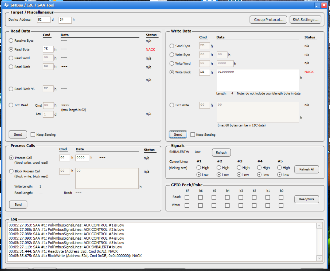Check GPIO Write bit b0

point(281,205)
